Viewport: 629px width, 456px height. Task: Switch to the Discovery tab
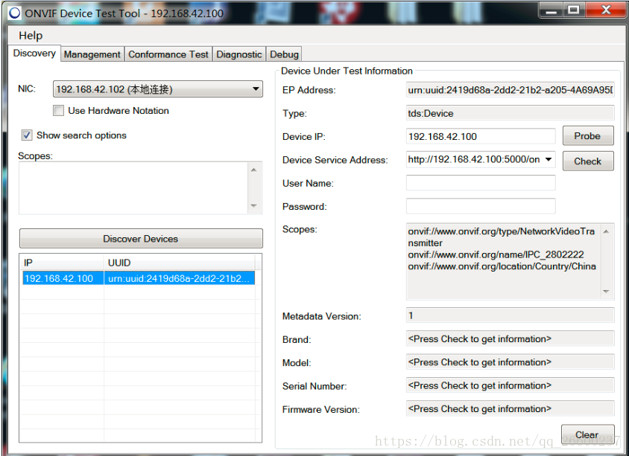[x=34, y=54]
